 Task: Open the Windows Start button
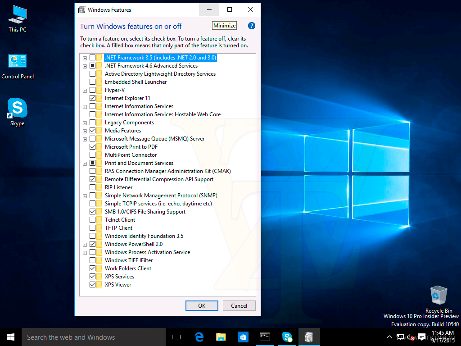pos(11,337)
